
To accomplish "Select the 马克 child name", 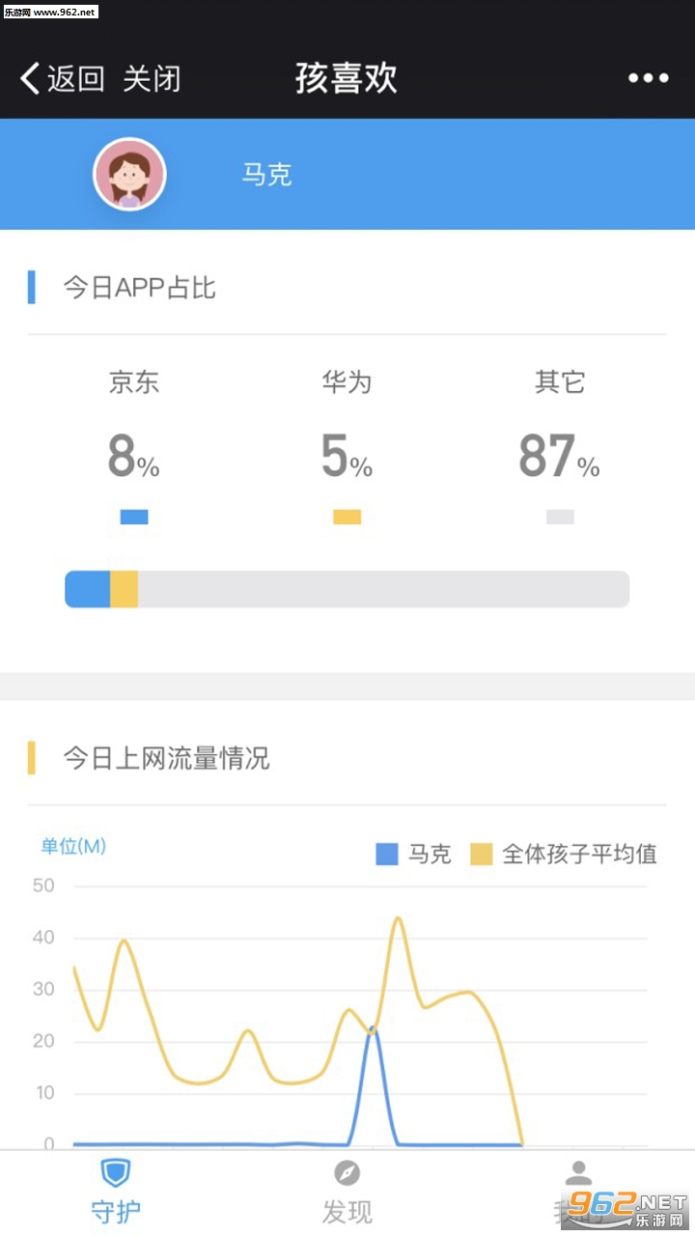I will [x=266, y=175].
